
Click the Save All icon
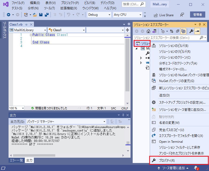coord(47,15)
